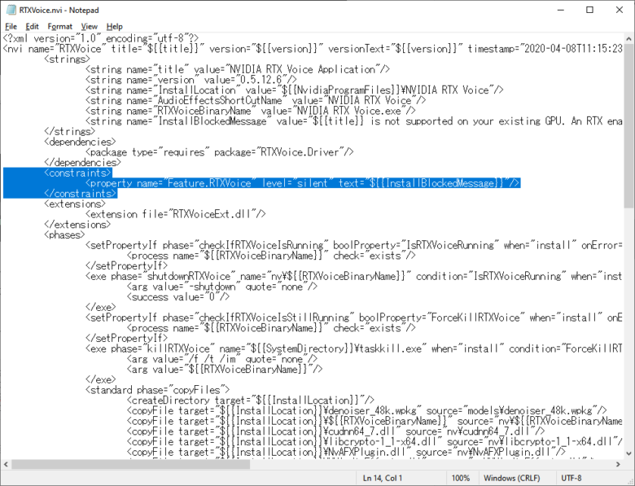This screenshot has height=486, width=635.
Task: Click the 'RTXVoiceBinaryName' string definition line
Action: 250,111
